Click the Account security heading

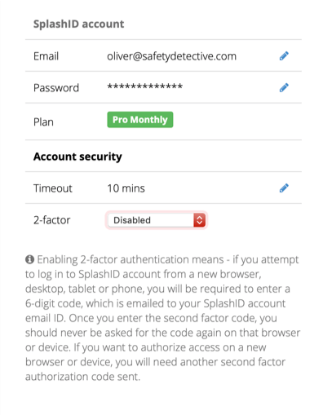coord(77,157)
